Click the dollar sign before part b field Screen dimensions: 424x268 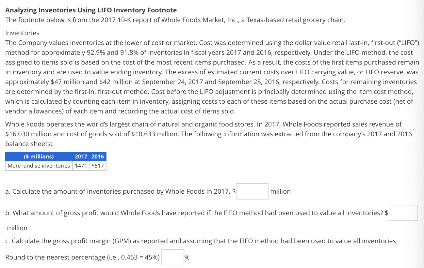click(387, 213)
